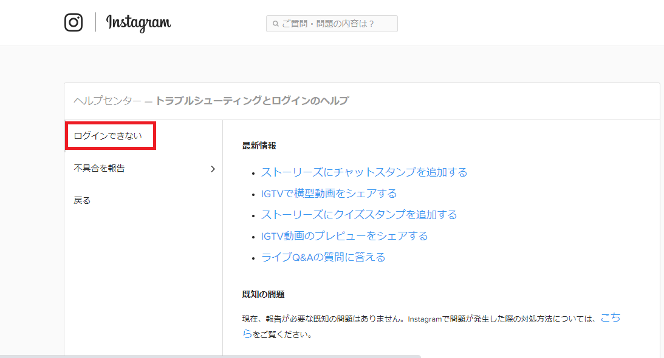Follow the こちら link in known issues

coord(610,318)
